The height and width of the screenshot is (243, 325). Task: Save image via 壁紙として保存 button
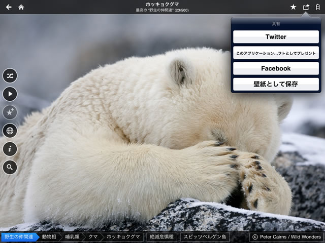[x=276, y=84]
